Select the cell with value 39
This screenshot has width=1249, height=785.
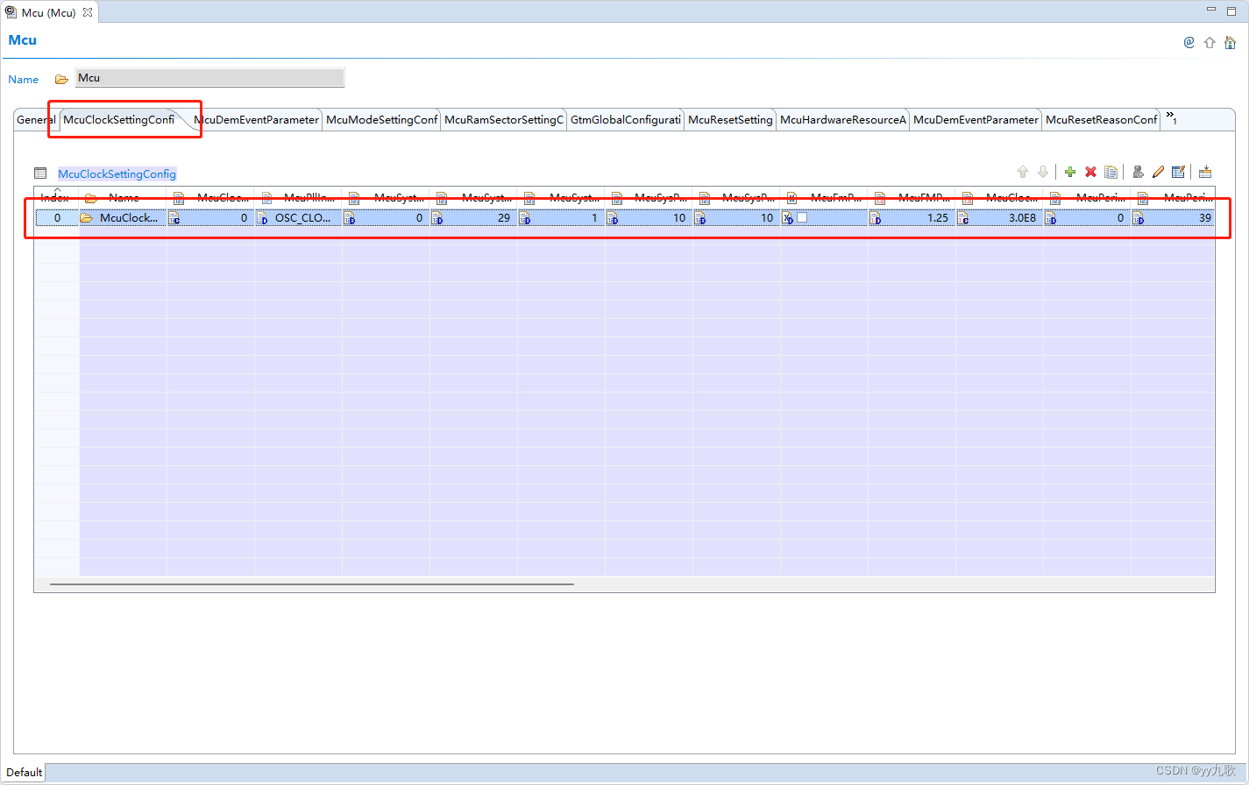pos(1174,218)
